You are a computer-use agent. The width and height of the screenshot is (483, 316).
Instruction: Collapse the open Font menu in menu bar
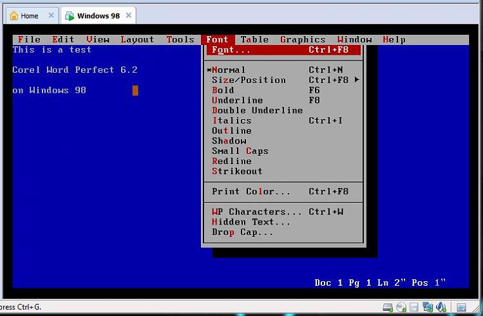click(x=218, y=39)
